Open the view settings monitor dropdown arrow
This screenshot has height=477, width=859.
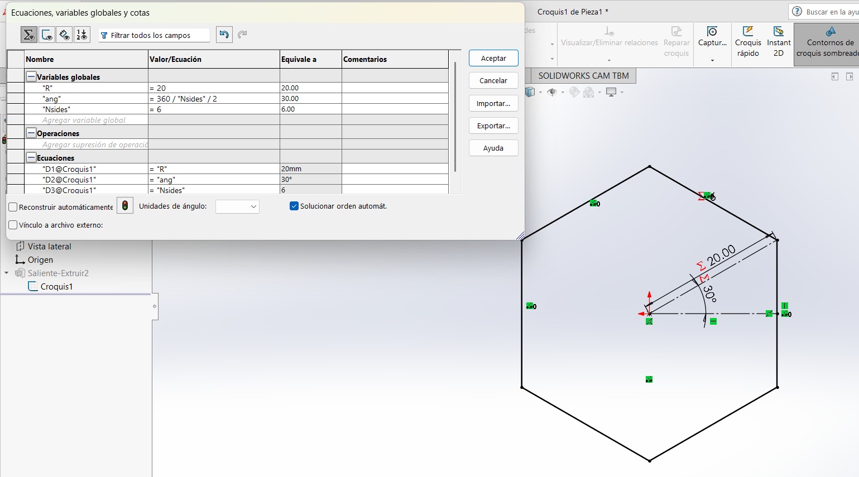coord(622,93)
